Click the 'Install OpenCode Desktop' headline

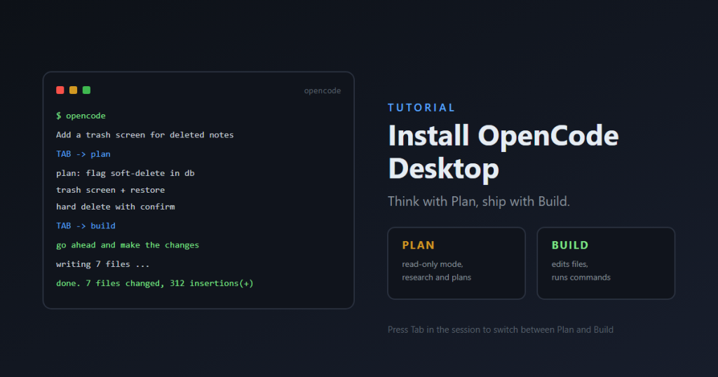tap(503, 152)
